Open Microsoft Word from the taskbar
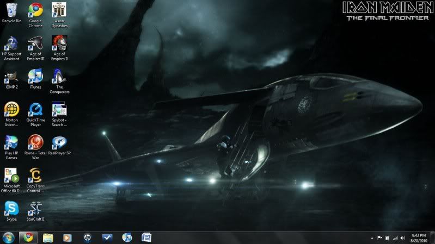 [x=146, y=237]
